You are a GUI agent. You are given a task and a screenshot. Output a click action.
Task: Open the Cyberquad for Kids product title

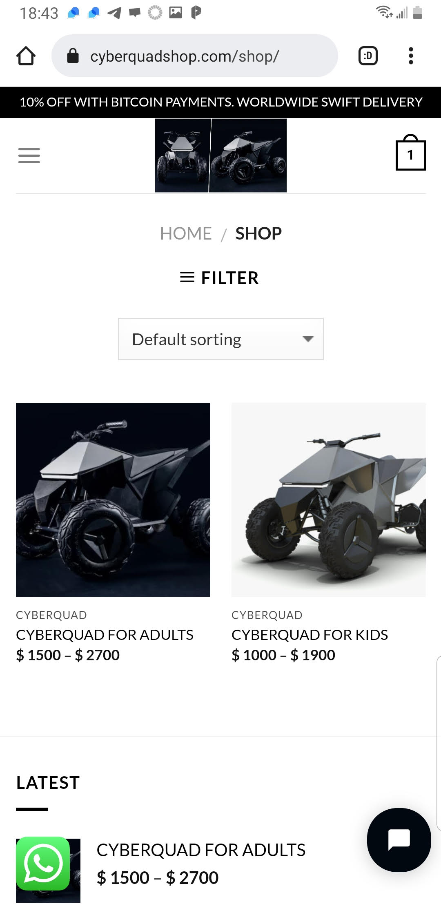310,635
